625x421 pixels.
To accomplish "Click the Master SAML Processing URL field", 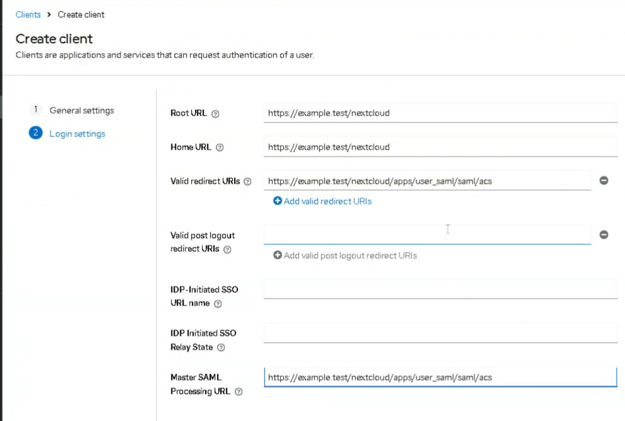I will [x=440, y=377].
